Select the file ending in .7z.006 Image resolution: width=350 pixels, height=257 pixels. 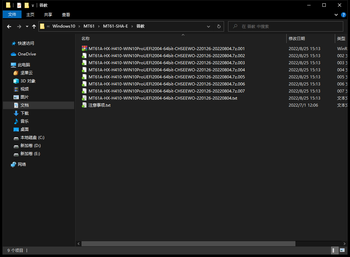coord(166,84)
